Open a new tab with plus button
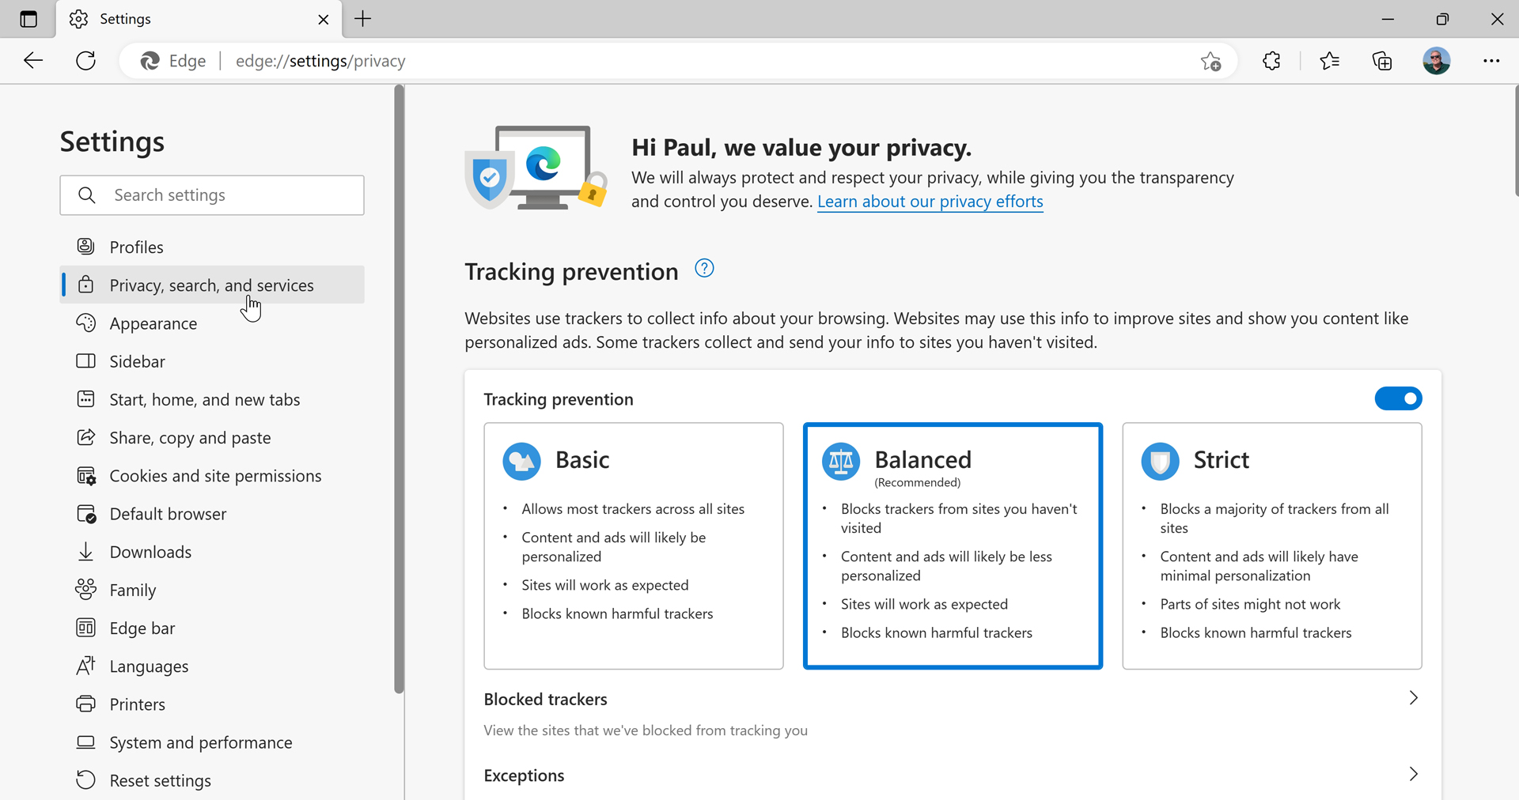The height and width of the screenshot is (800, 1519). pos(363,19)
